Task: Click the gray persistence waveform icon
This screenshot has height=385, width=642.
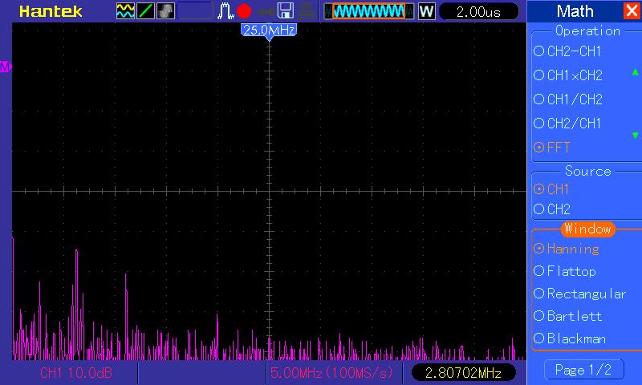Action: (x=165, y=11)
